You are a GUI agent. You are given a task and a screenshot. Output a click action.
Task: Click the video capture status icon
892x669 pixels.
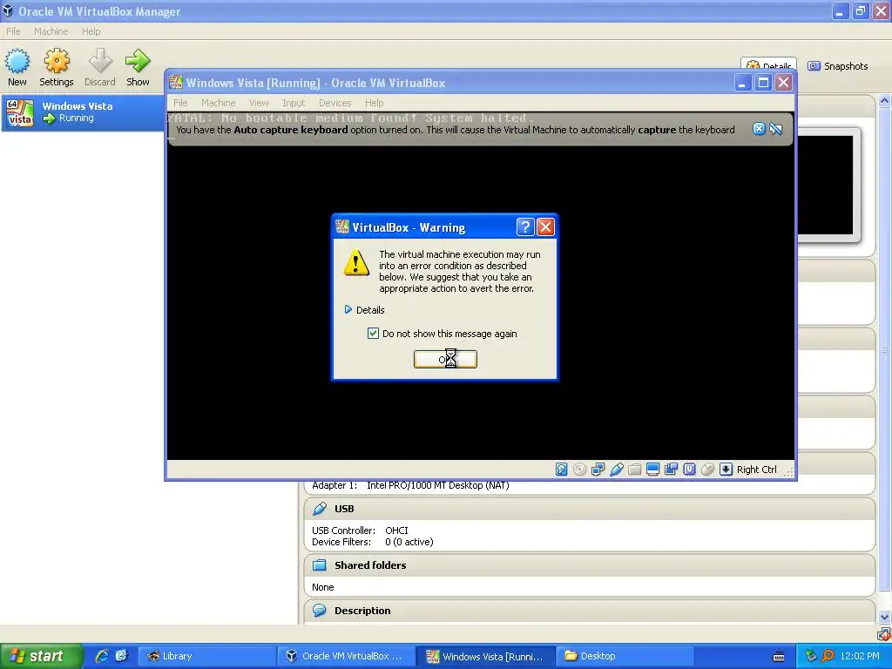pos(672,470)
